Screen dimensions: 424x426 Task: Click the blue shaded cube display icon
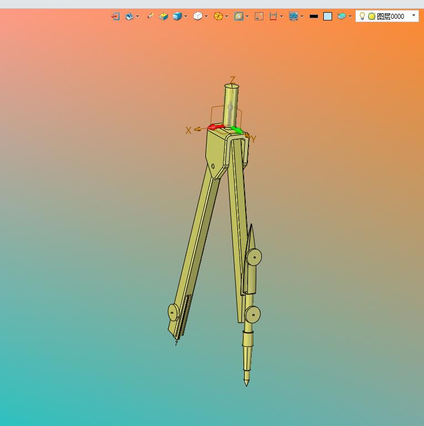[177, 16]
